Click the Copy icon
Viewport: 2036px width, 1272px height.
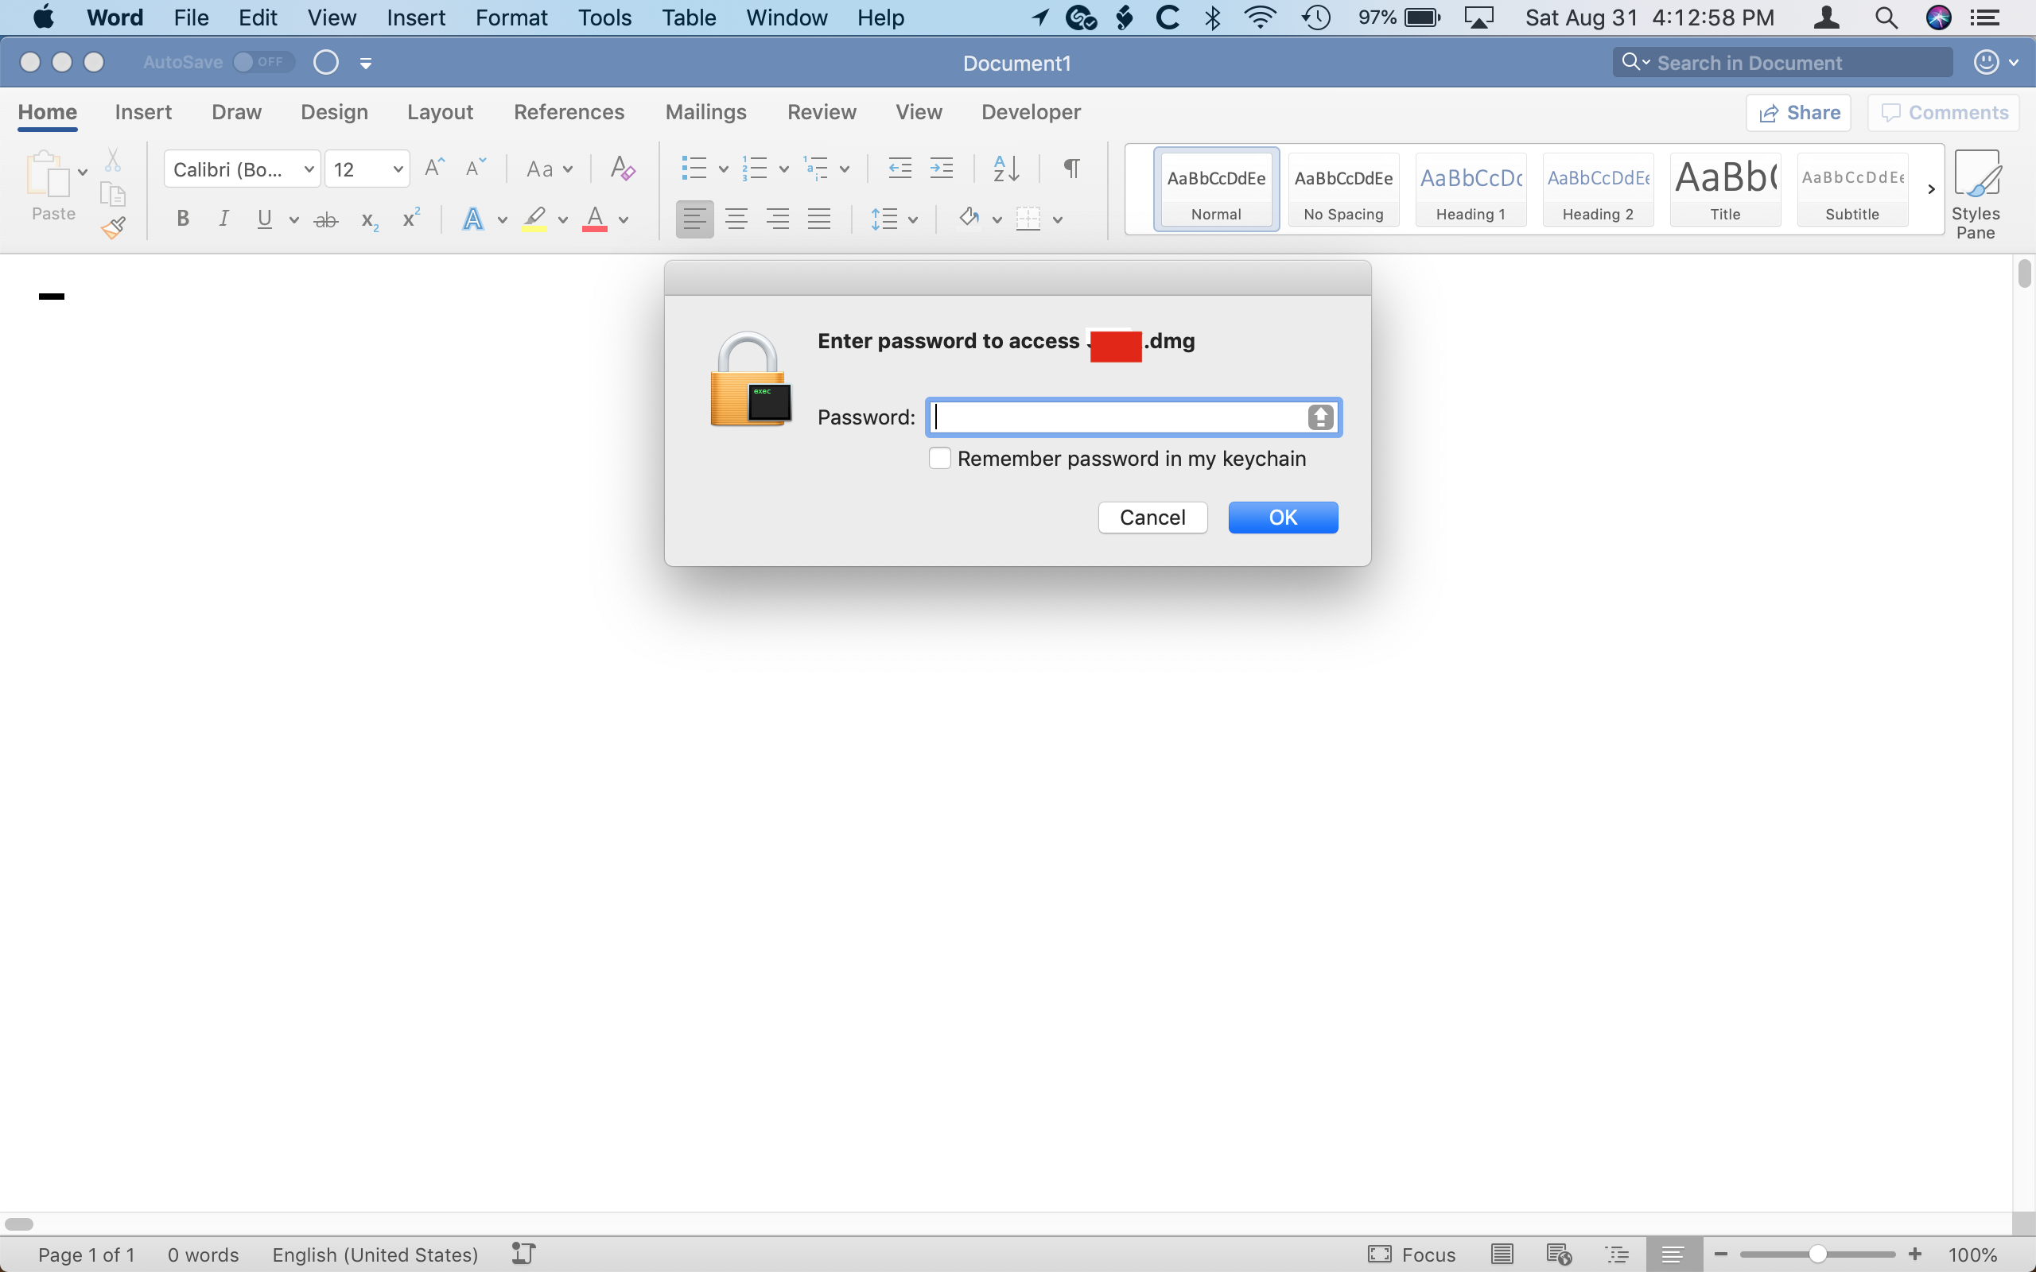point(113,193)
